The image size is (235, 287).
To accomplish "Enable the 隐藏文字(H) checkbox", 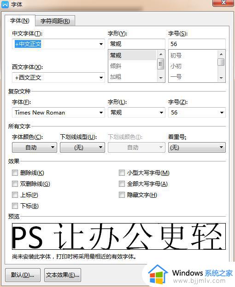I will tap(122, 195).
